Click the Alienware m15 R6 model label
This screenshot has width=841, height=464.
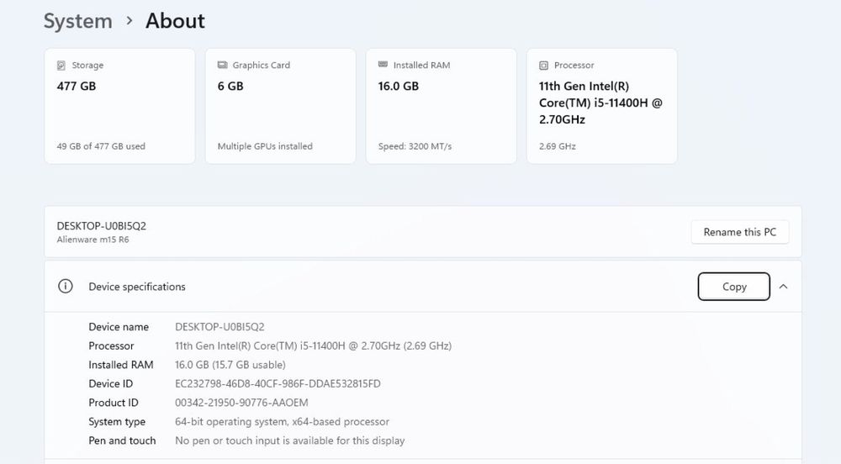93,240
